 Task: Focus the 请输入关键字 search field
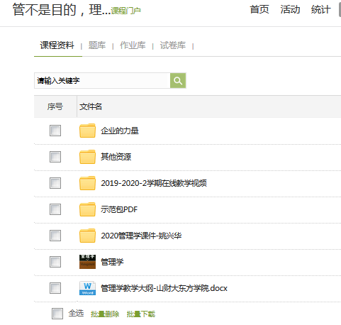point(102,81)
